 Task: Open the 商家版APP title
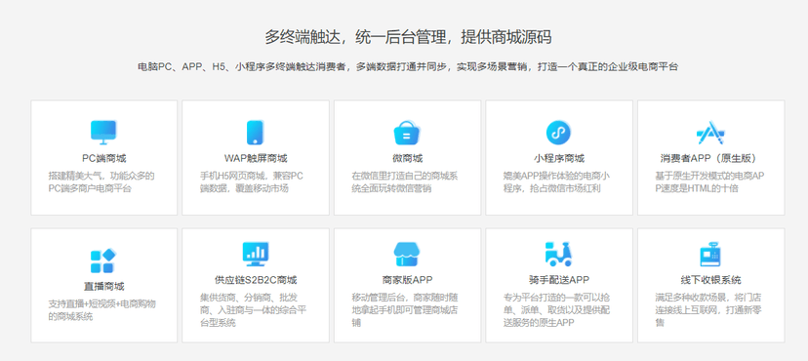coord(407,280)
